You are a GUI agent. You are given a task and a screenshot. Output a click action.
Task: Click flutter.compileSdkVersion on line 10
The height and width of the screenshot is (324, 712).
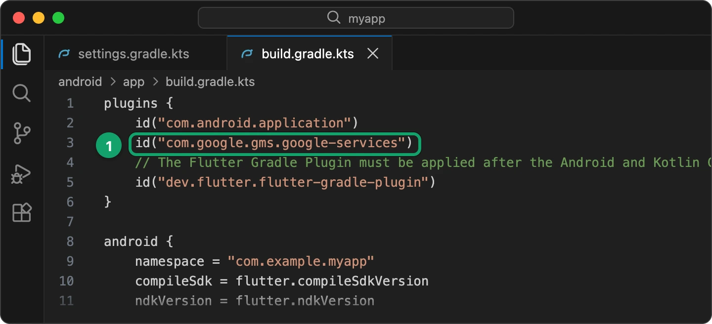tap(332, 281)
